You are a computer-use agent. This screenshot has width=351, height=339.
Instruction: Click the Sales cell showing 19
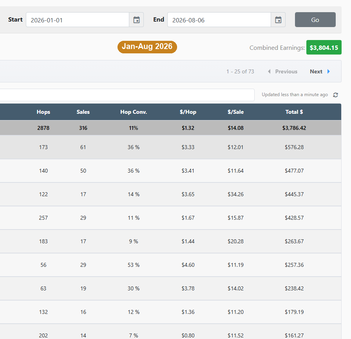point(83,288)
